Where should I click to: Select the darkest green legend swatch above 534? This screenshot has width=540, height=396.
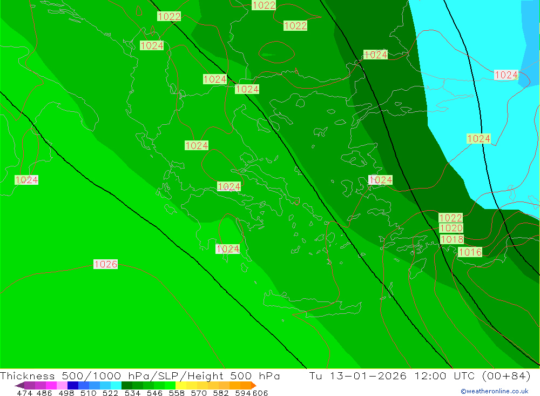click(127, 385)
